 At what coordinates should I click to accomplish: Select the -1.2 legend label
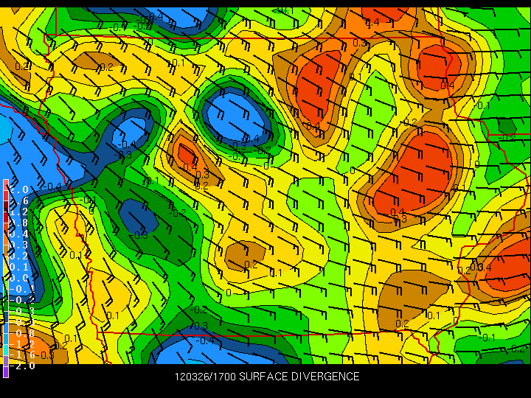[22, 344]
